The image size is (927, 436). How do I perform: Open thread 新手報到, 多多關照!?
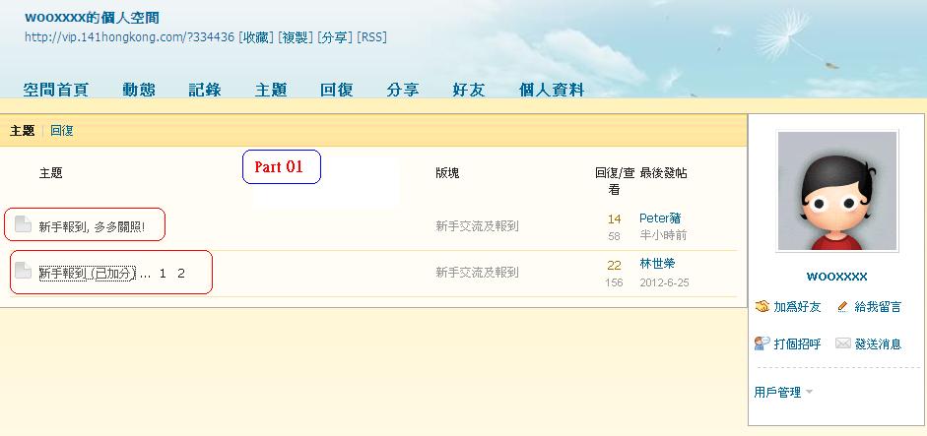click(92, 227)
